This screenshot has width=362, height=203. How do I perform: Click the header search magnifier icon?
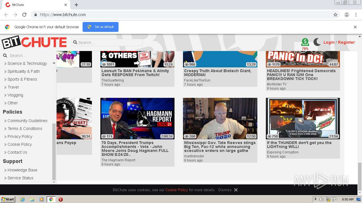coord(75,43)
